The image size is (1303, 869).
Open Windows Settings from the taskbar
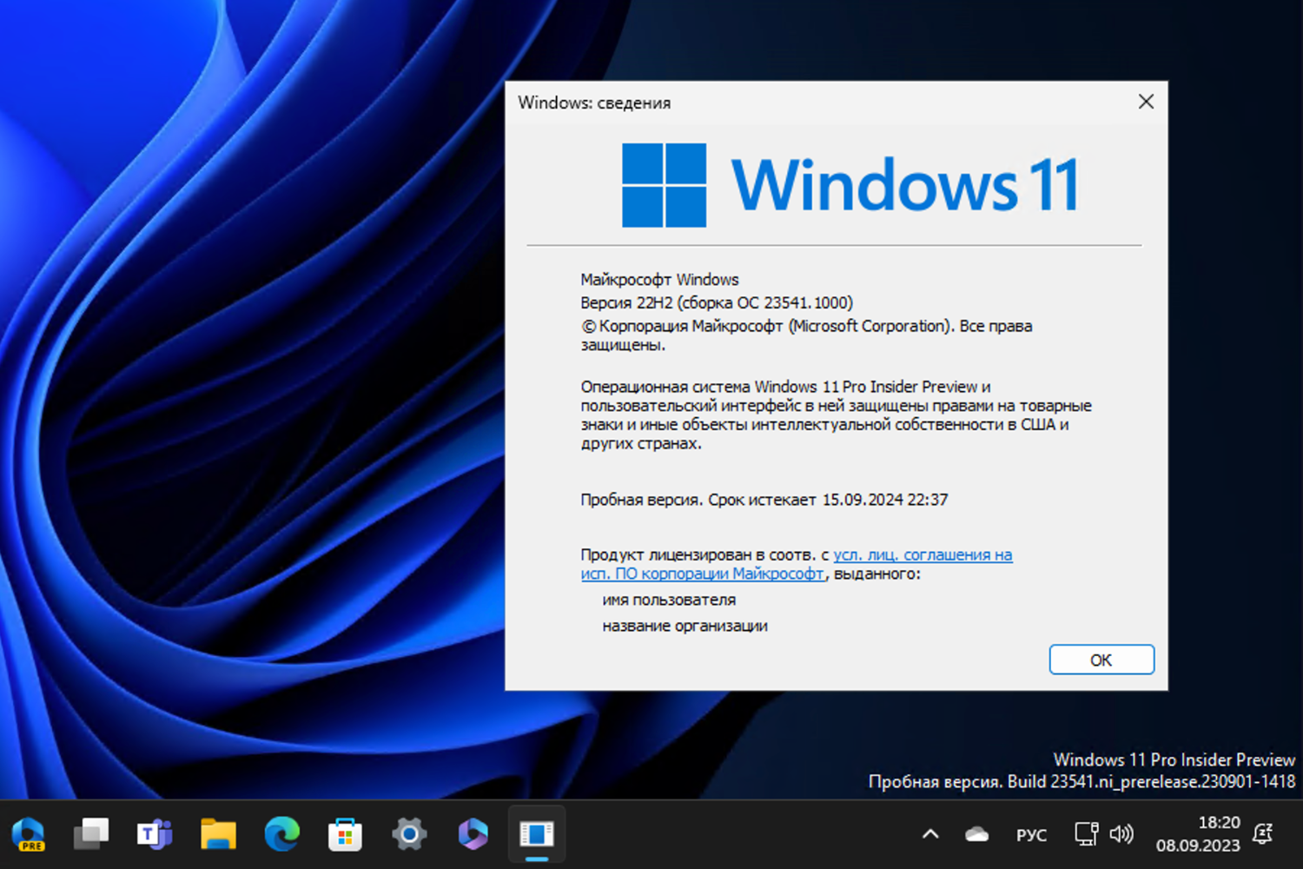point(408,834)
